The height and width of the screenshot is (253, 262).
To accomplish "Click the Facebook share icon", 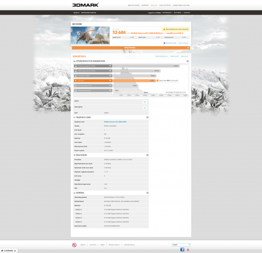I will click(x=164, y=43).
